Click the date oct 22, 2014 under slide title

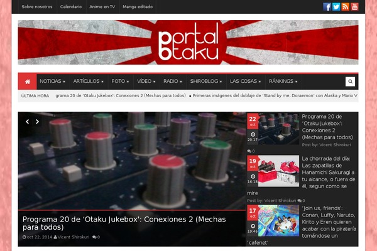point(40,237)
